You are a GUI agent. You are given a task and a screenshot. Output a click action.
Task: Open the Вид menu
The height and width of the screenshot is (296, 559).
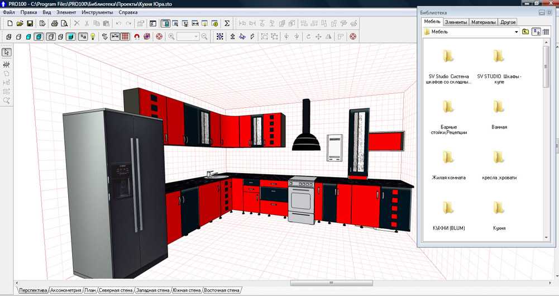pyautogui.click(x=47, y=12)
